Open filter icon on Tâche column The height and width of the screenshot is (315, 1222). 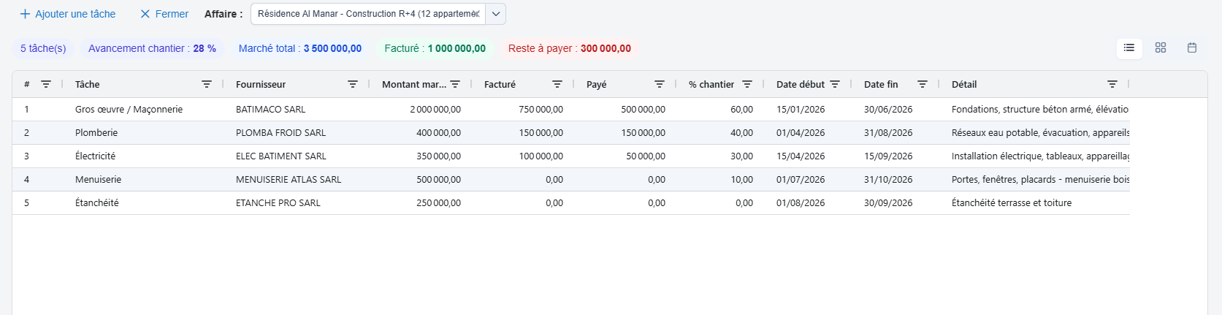(207, 84)
